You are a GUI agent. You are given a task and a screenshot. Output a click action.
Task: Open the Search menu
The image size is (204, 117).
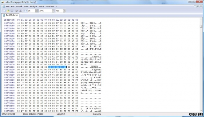19,7
